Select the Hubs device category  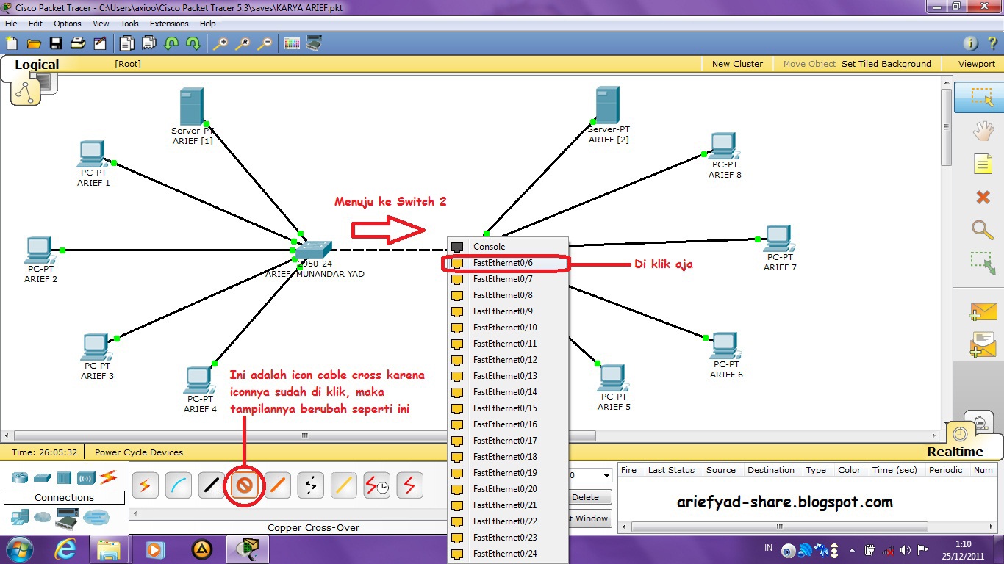point(64,477)
